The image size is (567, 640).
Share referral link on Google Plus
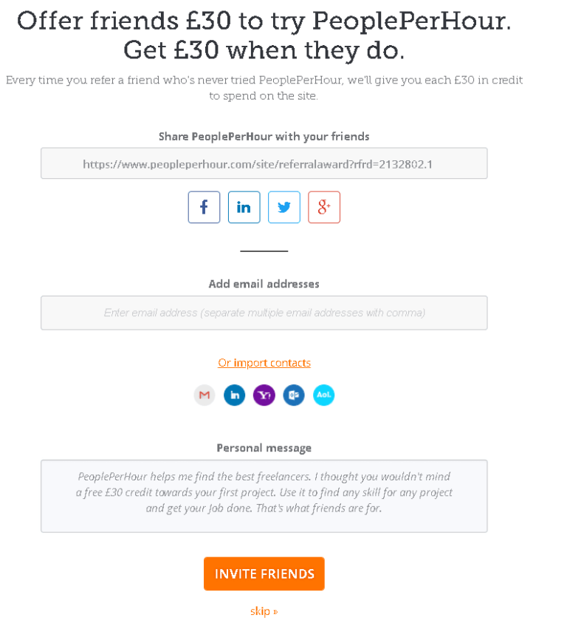pos(323,208)
